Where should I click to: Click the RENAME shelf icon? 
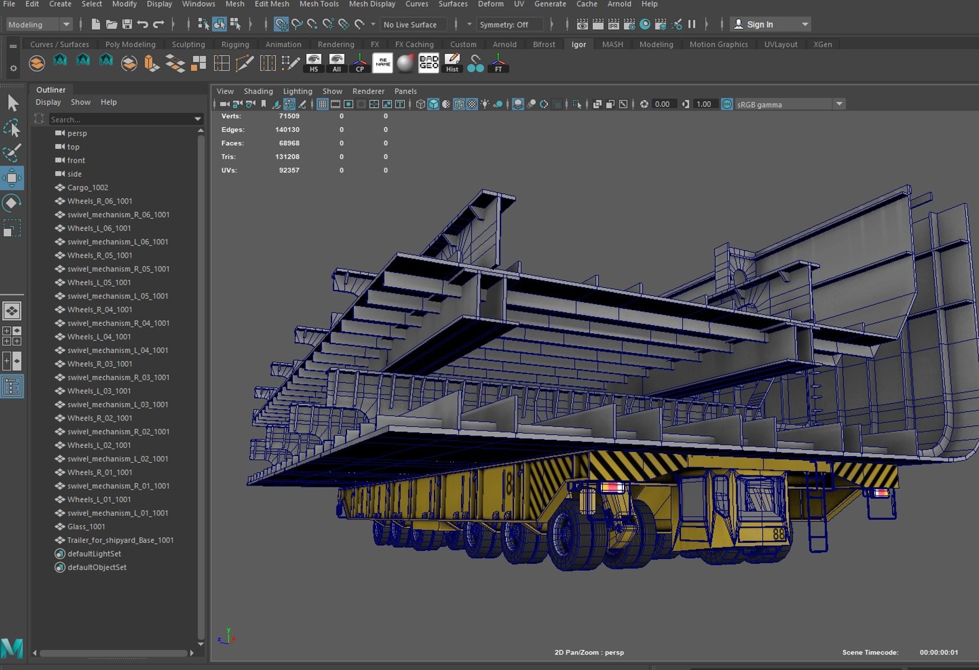(382, 63)
